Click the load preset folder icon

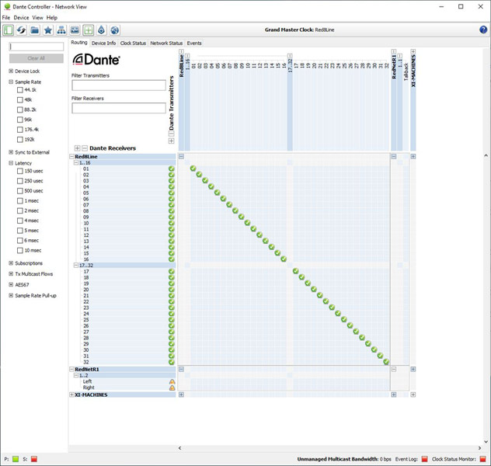pos(35,30)
